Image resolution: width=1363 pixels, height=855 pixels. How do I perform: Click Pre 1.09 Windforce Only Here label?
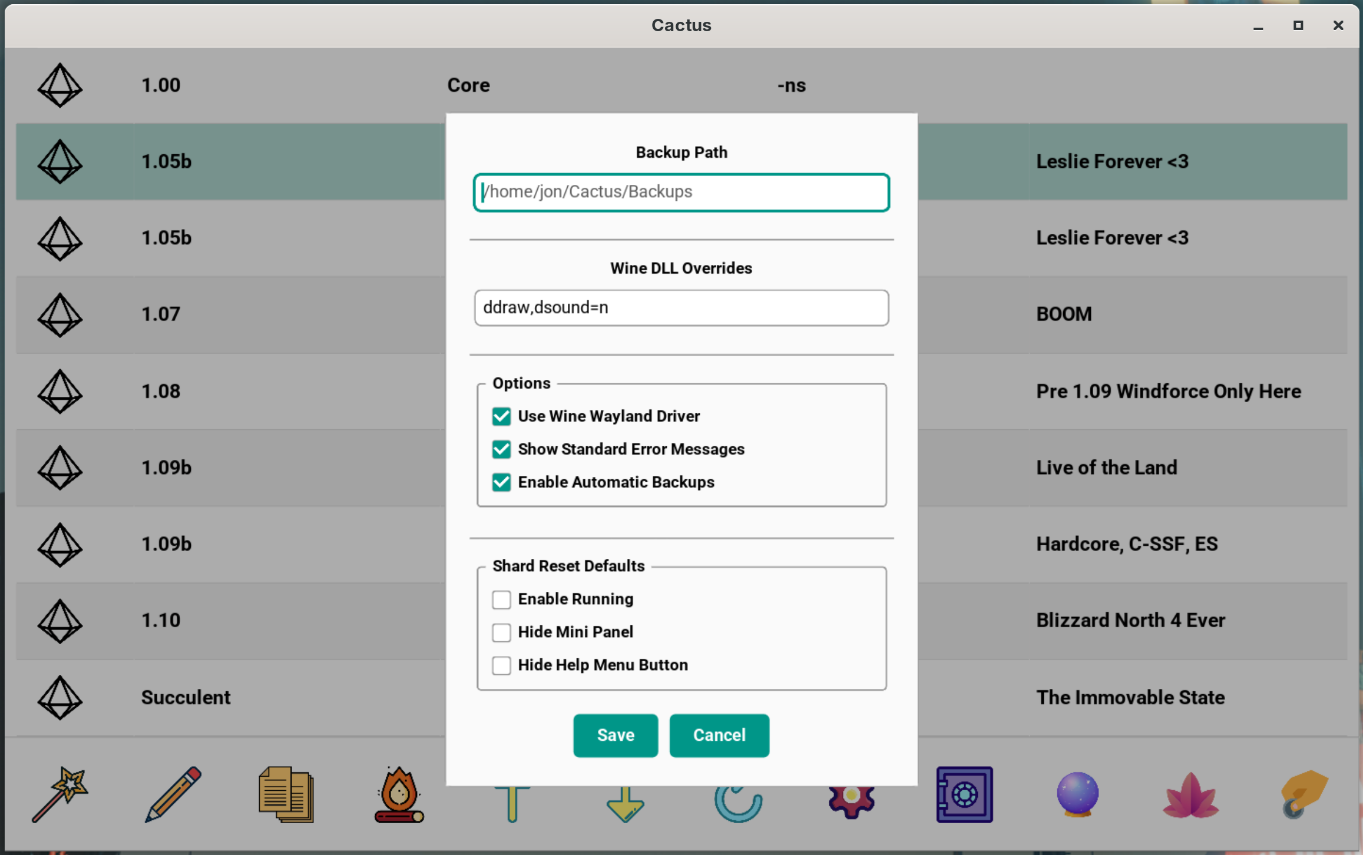pyautogui.click(x=1169, y=391)
